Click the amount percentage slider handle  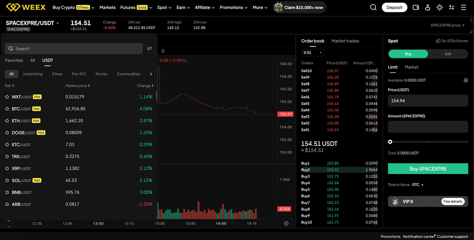[390, 141]
